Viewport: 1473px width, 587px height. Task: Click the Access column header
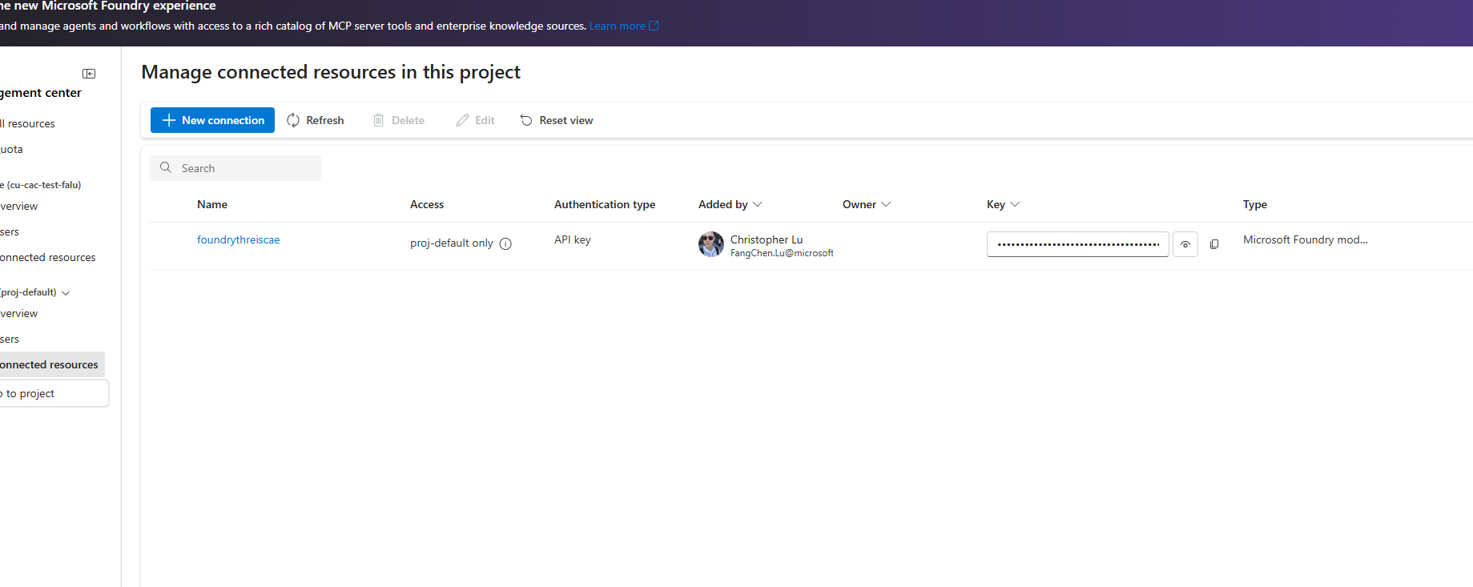pyautogui.click(x=427, y=204)
